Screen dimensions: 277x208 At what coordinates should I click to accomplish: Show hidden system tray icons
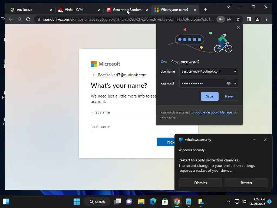228,201
